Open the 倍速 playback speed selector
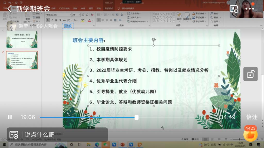The height and width of the screenshot is (148, 264). coord(252,117)
